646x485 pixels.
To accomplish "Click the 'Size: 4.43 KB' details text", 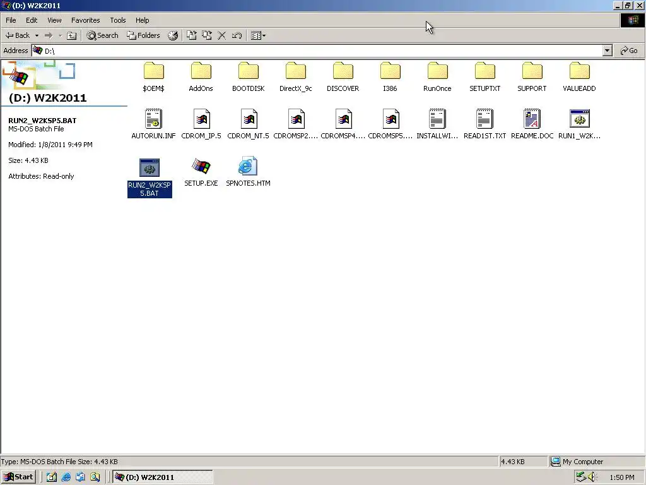I will pyautogui.click(x=28, y=160).
